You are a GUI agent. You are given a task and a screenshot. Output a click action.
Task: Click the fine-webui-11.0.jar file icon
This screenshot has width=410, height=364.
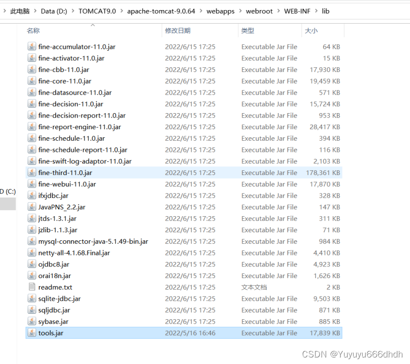(x=32, y=184)
